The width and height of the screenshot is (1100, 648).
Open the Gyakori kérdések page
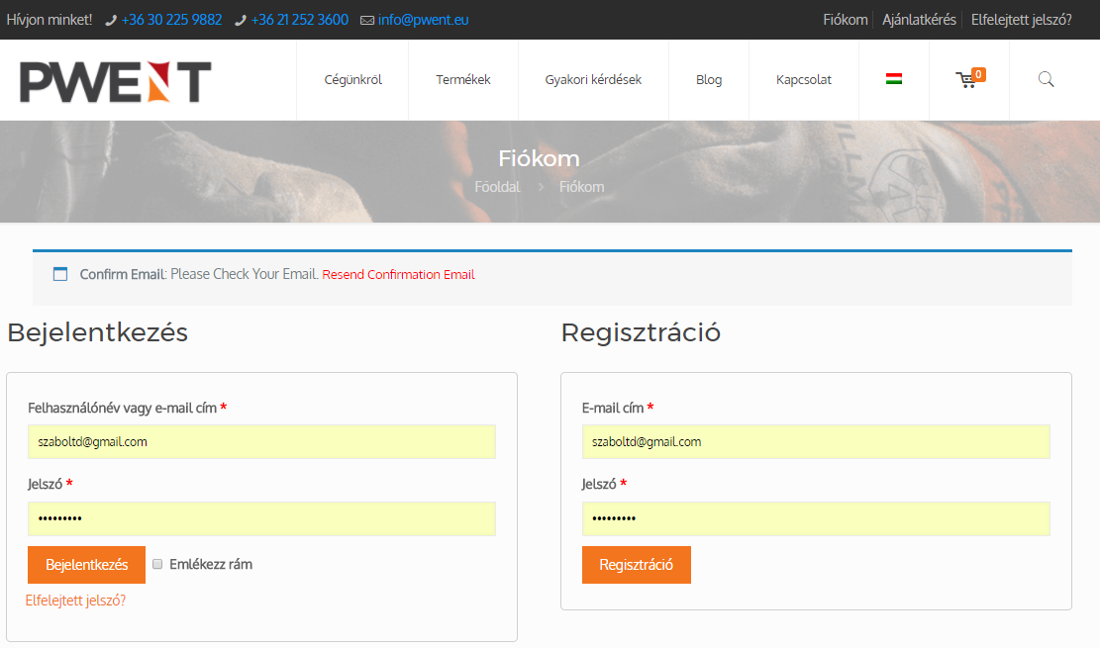click(x=593, y=79)
